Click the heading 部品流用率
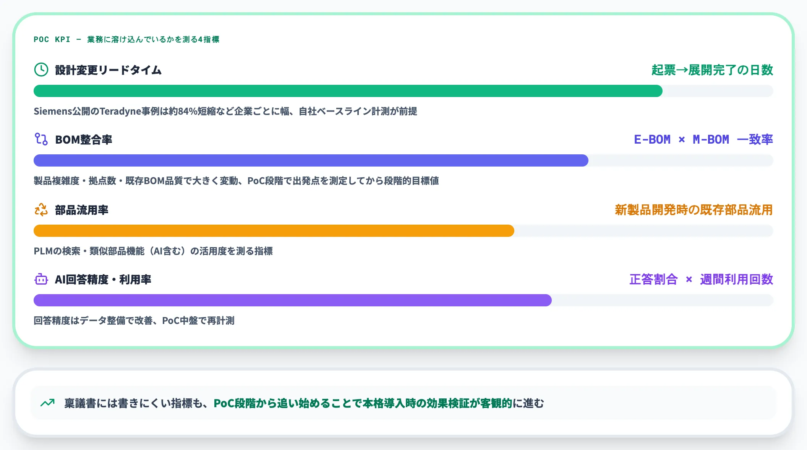 pos(82,210)
